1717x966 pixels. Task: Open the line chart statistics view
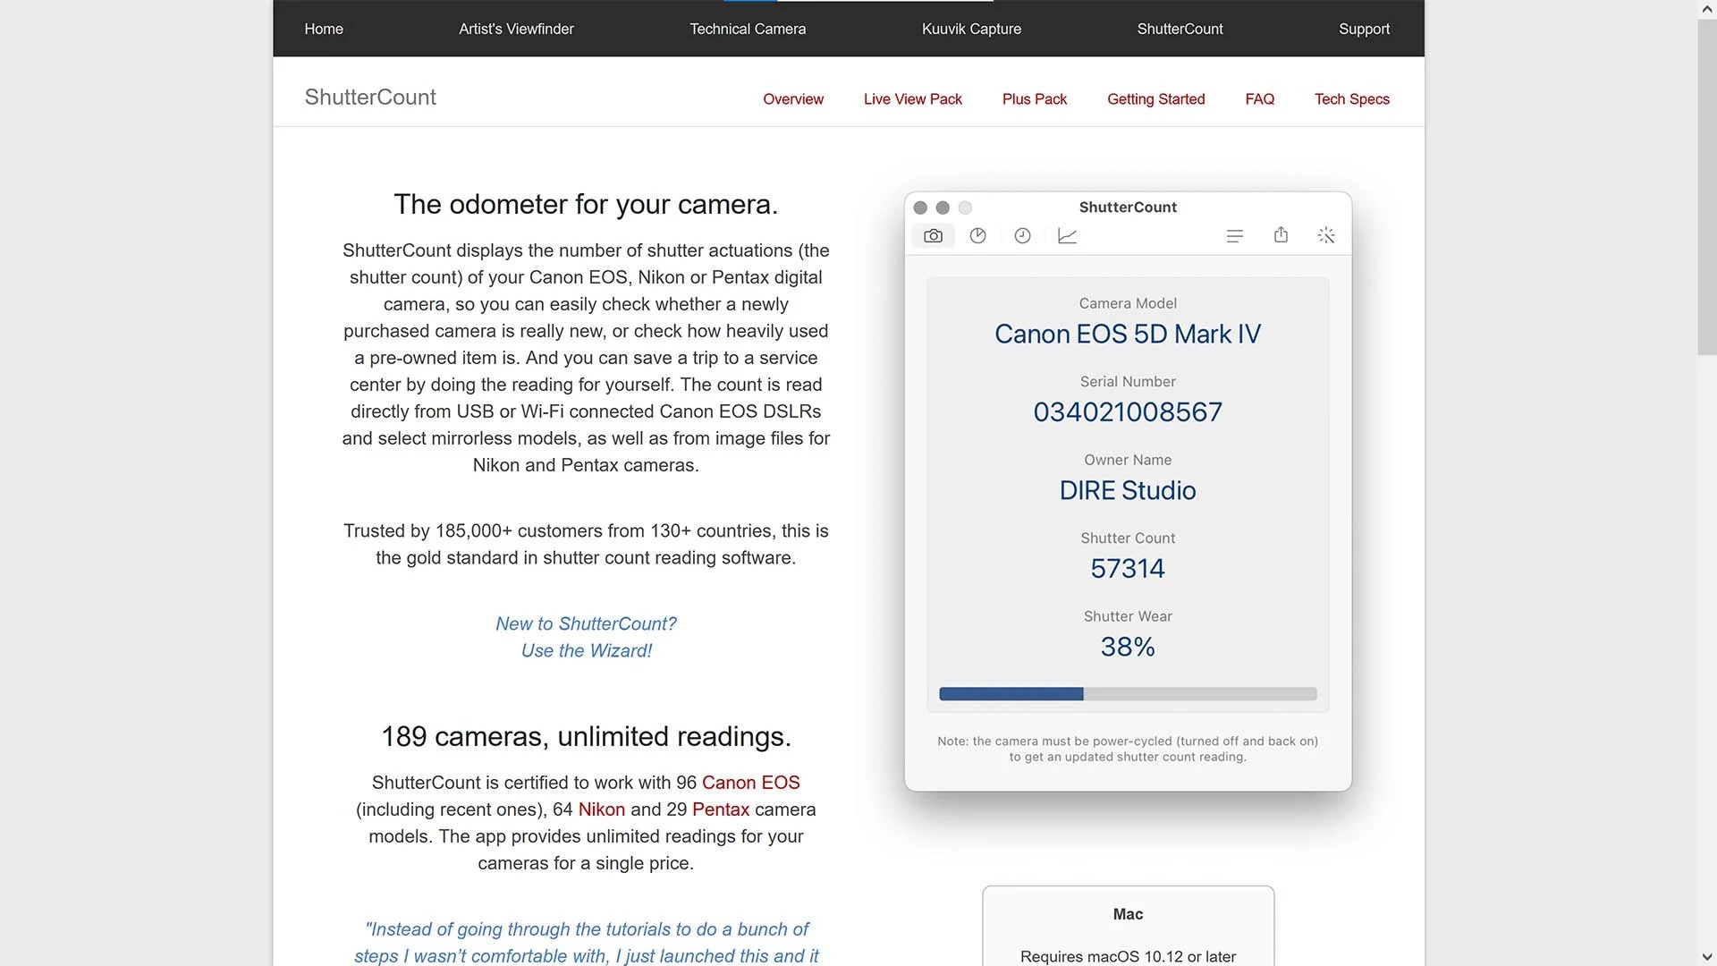point(1067,235)
